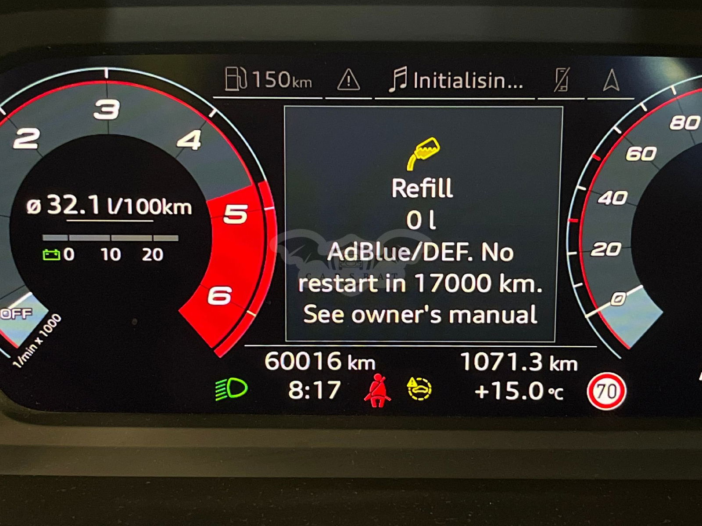Select the red seatbelt warning icon
702x526 pixels.
pos(377,390)
